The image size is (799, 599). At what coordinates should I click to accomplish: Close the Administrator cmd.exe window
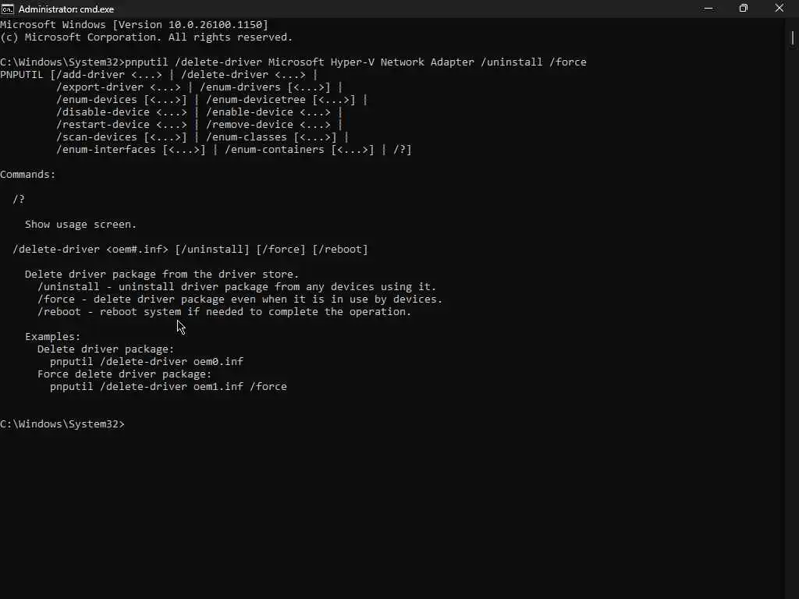(x=779, y=9)
